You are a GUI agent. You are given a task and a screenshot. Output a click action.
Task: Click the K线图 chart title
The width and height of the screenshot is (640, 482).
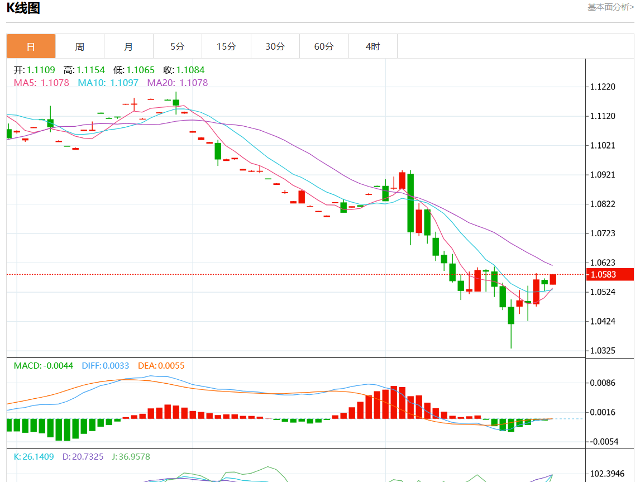coord(23,8)
